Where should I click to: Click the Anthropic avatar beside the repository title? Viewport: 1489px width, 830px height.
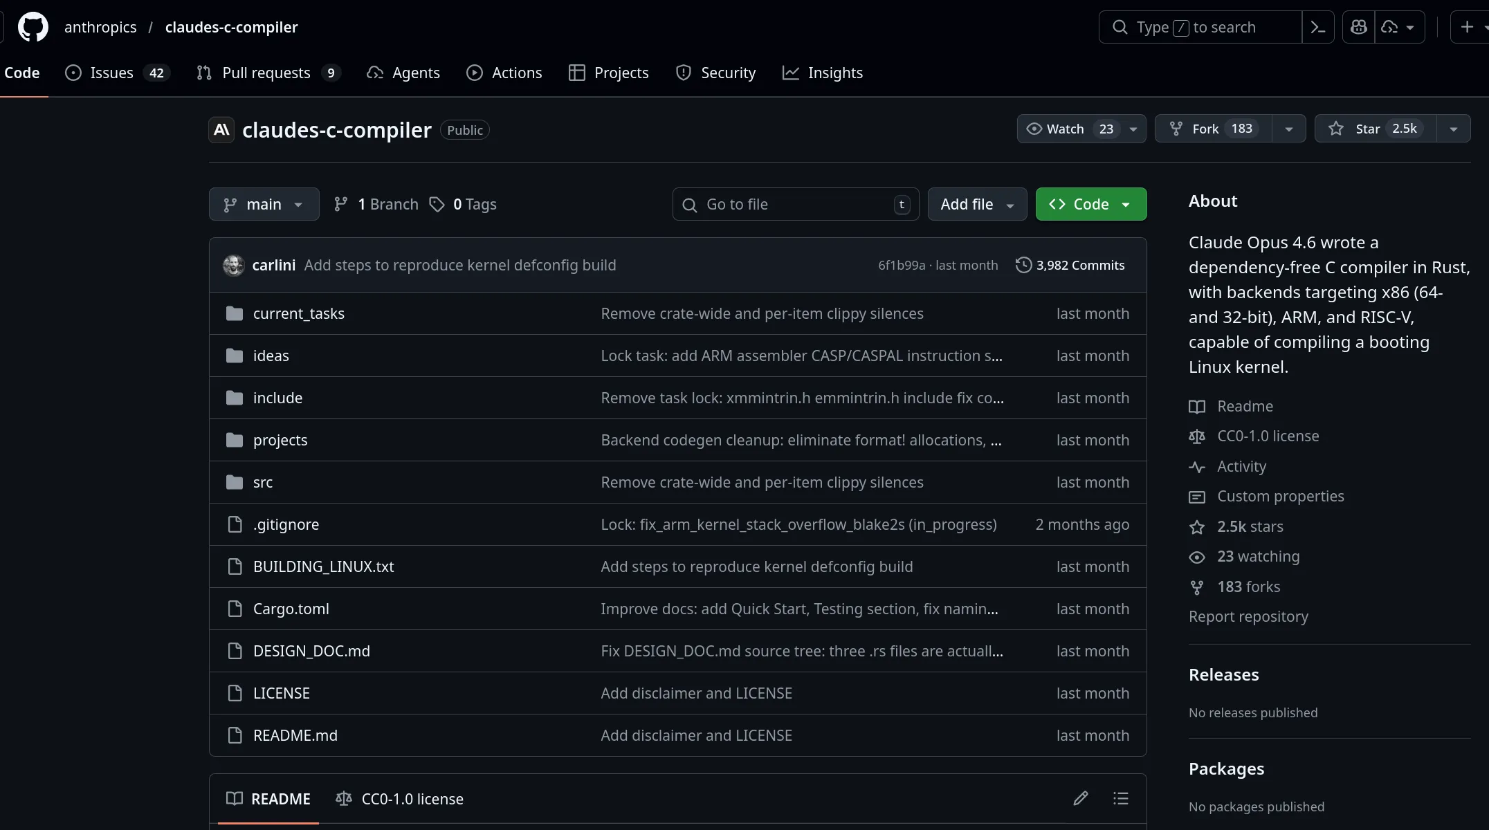pyautogui.click(x=221, y=129)
